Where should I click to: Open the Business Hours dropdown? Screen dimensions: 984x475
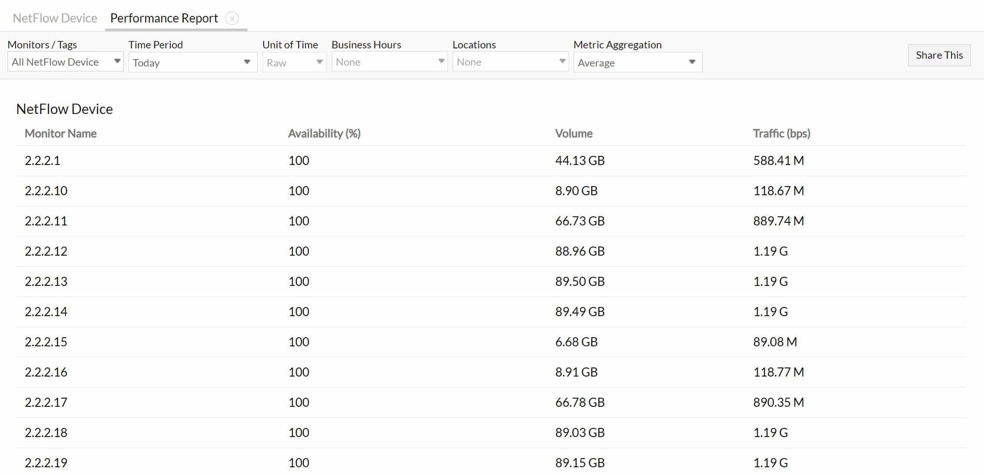coord(389,62)
